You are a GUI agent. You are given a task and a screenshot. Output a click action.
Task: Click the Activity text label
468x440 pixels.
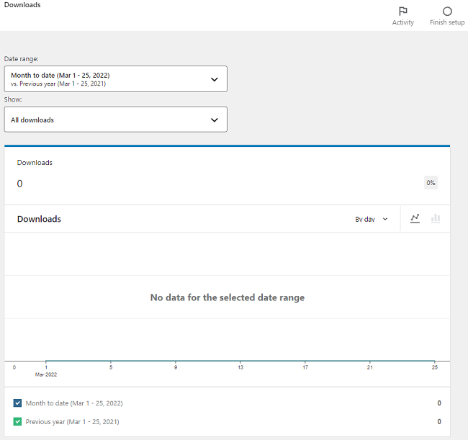(x=403, y=22)
